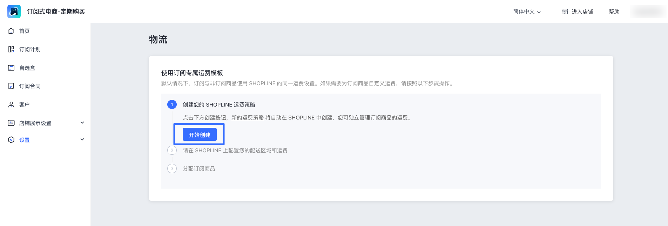668x226 pixels.
Task: Click the 自选盒 box icon
Action: 11,68
